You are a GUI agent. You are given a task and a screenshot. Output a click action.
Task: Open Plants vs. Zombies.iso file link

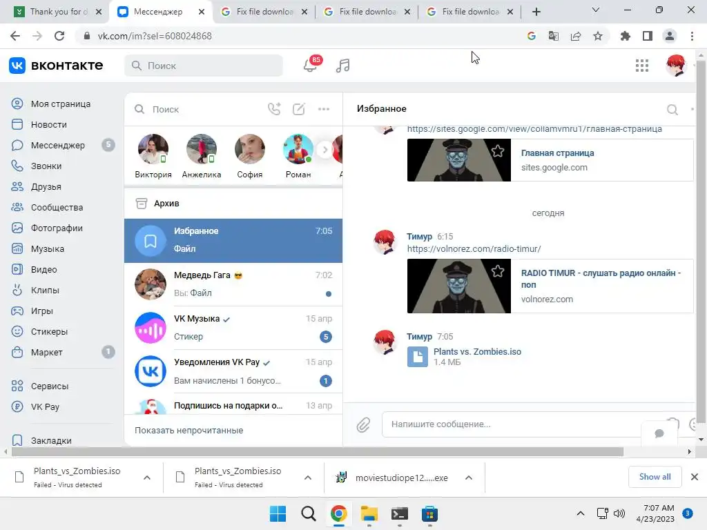point(477,351)
